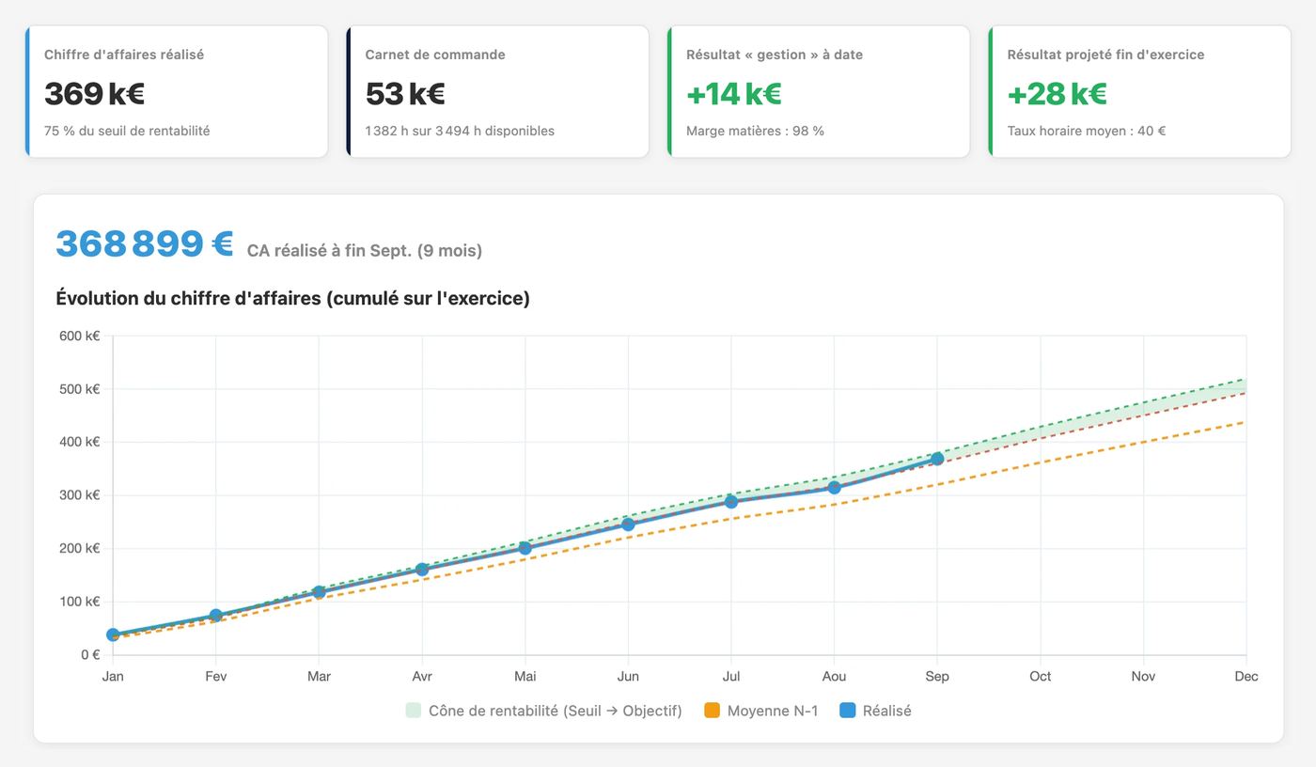Select the Mai data point on chart
Screen dimensions: 1316x767
click(x=525, y=548)
